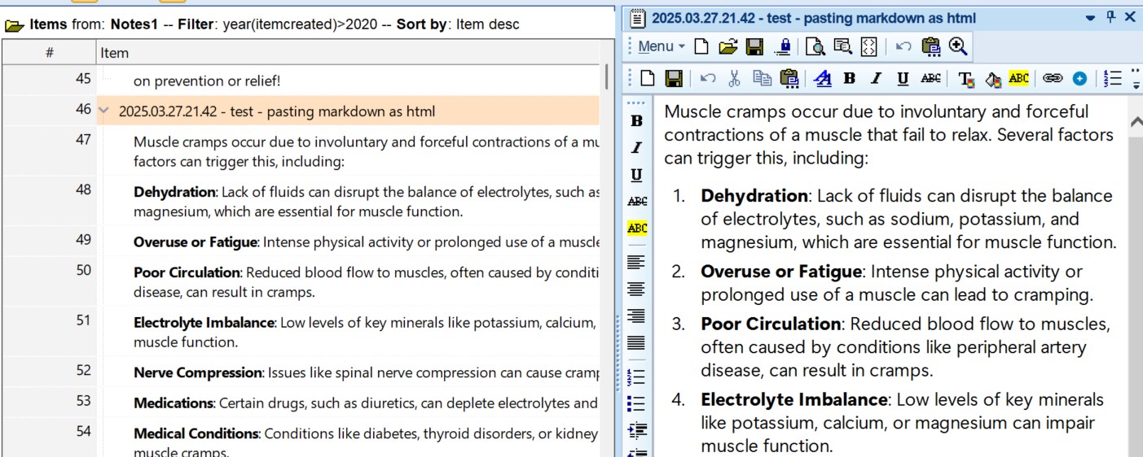Image resolution: width=1143 pixels, height=457 pixels.
Task: Click the New document icon next to Menu
Action: (x=701, y=47)
